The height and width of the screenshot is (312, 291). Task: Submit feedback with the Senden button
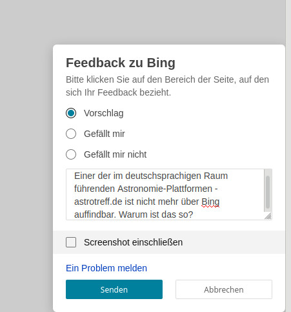114,289
